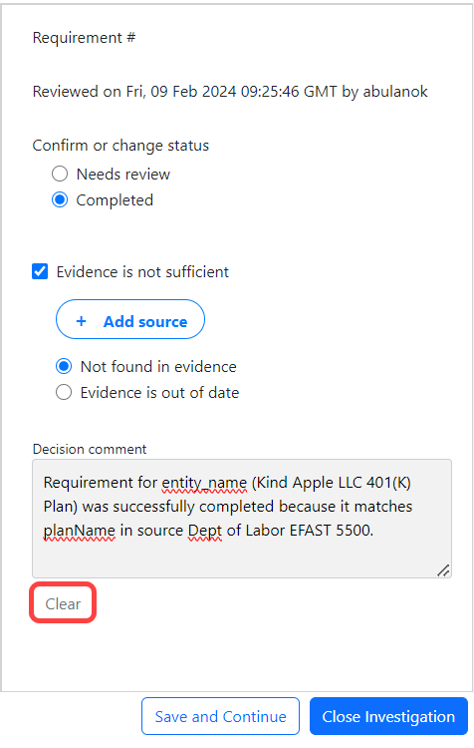Click inside the Decision comment text area
The image size is (474, 748).
click(242, 519)
